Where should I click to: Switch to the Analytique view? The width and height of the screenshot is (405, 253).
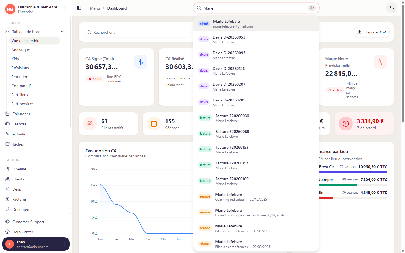pyautogui.click(x=21, y=50)
